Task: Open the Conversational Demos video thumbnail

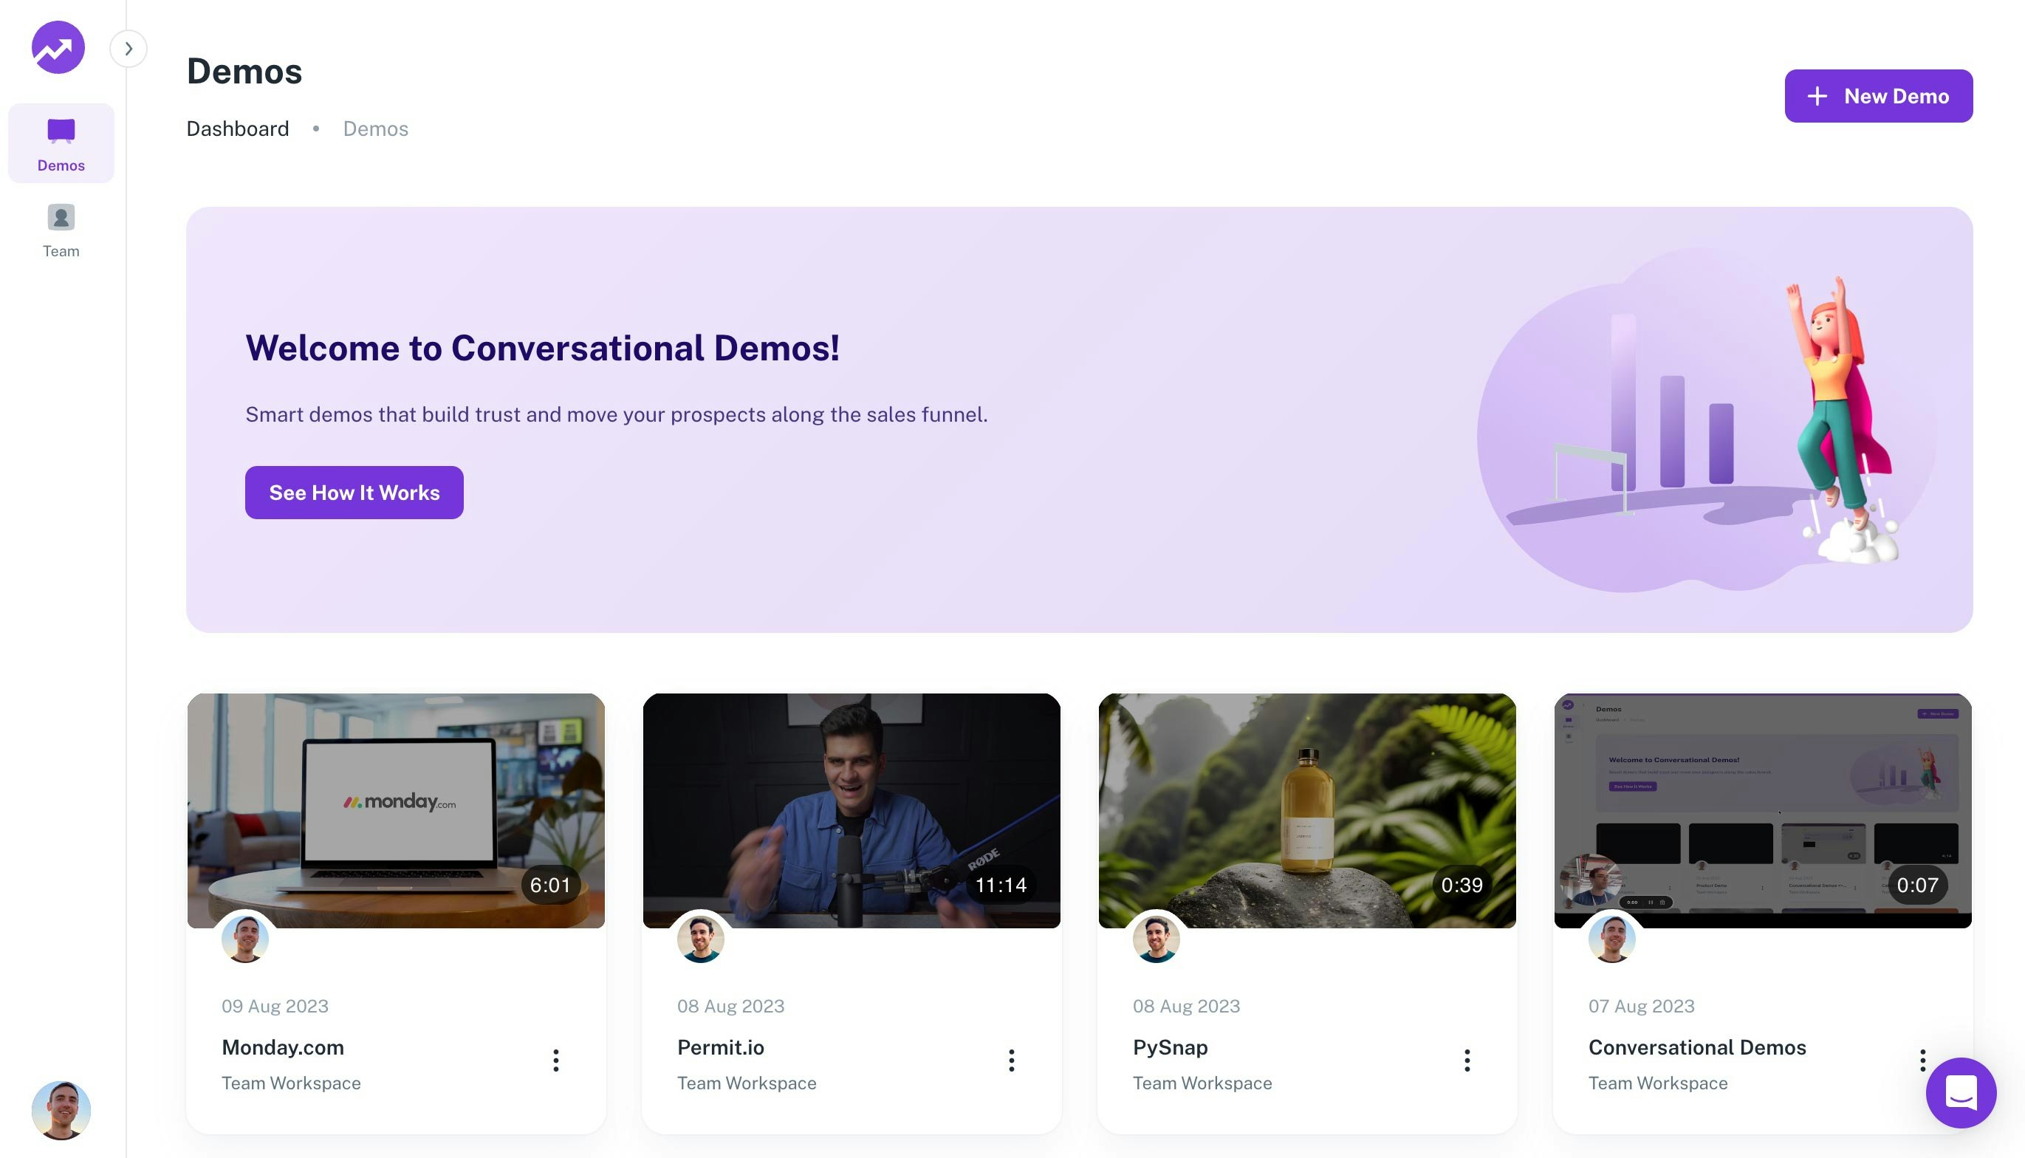Action: [1763, 810]
